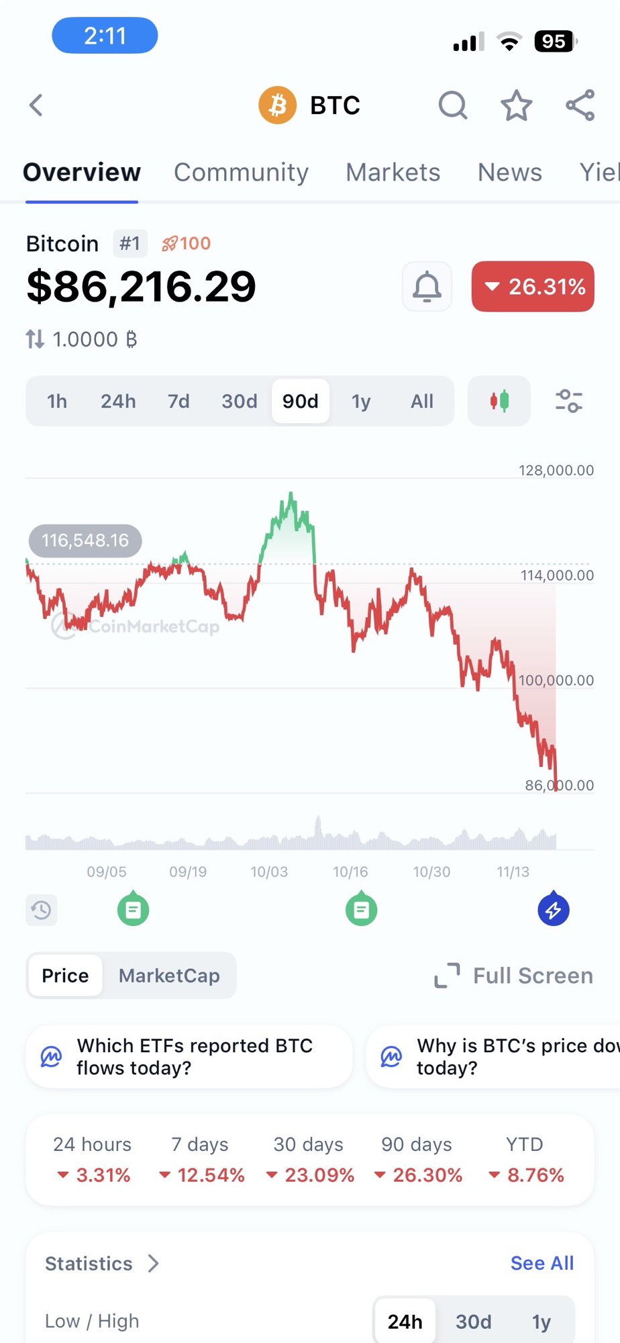Select the 1y chart range

(x=361, y=402)
